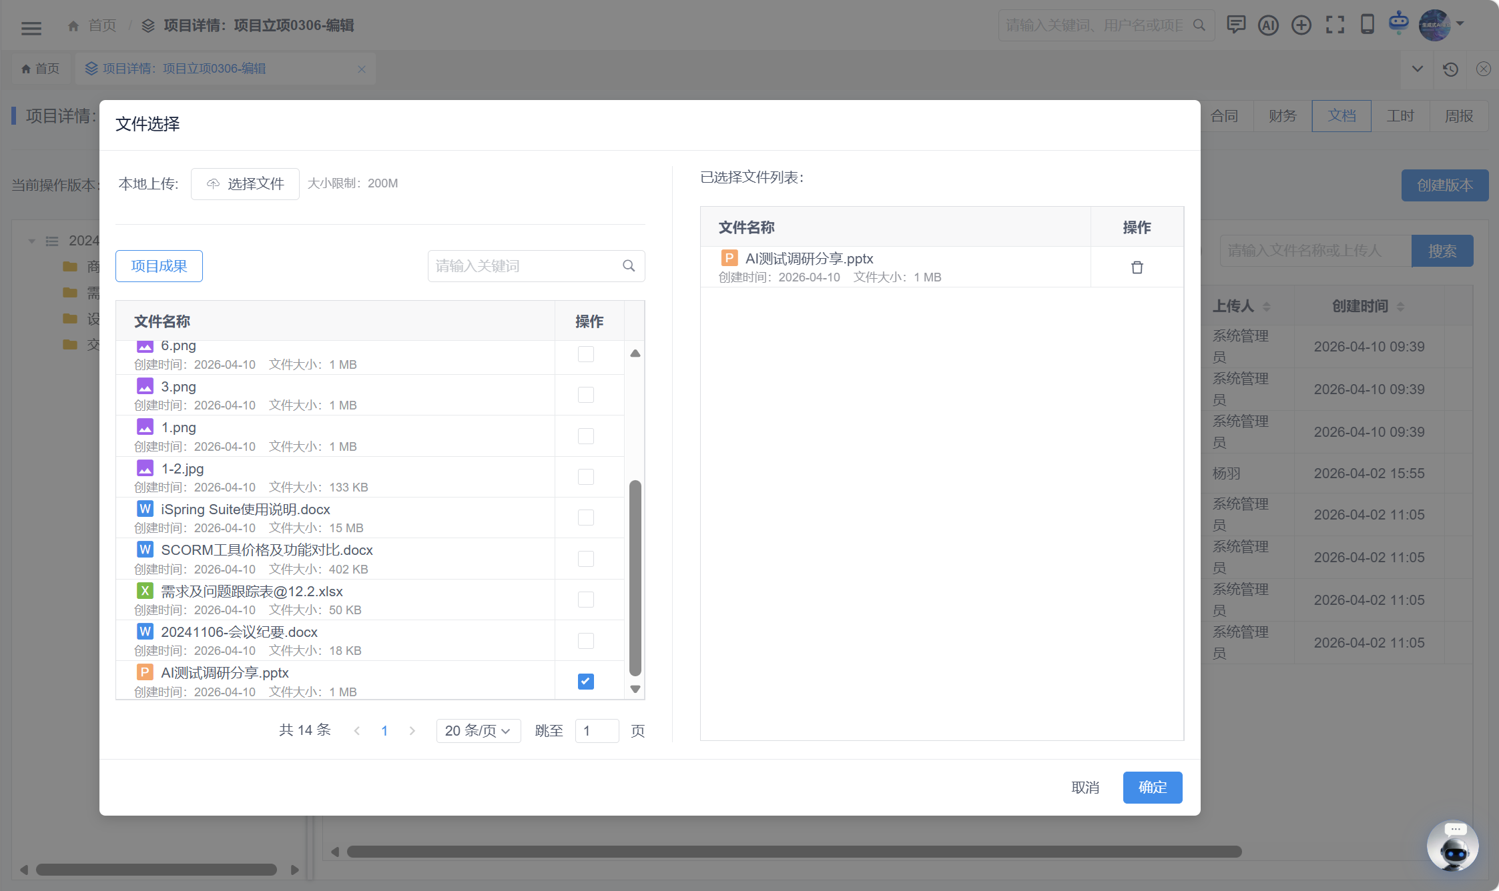Image resolution: width=1499 pixels, height=891 pixels.
Task: Switch to the 工时 tab
Action: 1400,116
